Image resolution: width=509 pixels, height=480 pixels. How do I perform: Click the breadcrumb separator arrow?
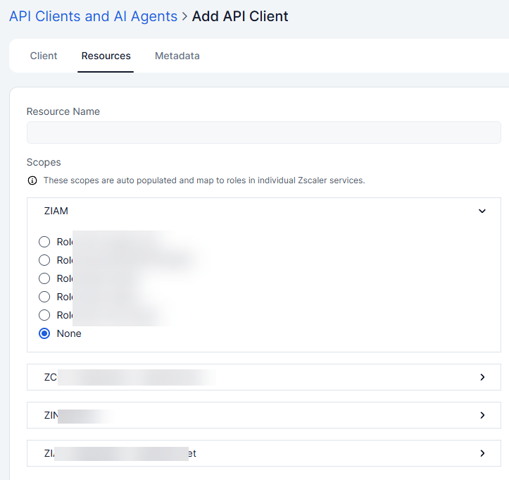click(x=184, y=16)
